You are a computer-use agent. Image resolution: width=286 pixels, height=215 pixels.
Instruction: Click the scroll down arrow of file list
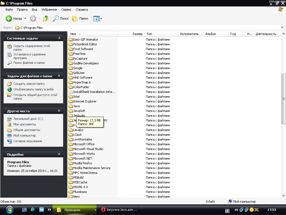[x=283, y=195]
